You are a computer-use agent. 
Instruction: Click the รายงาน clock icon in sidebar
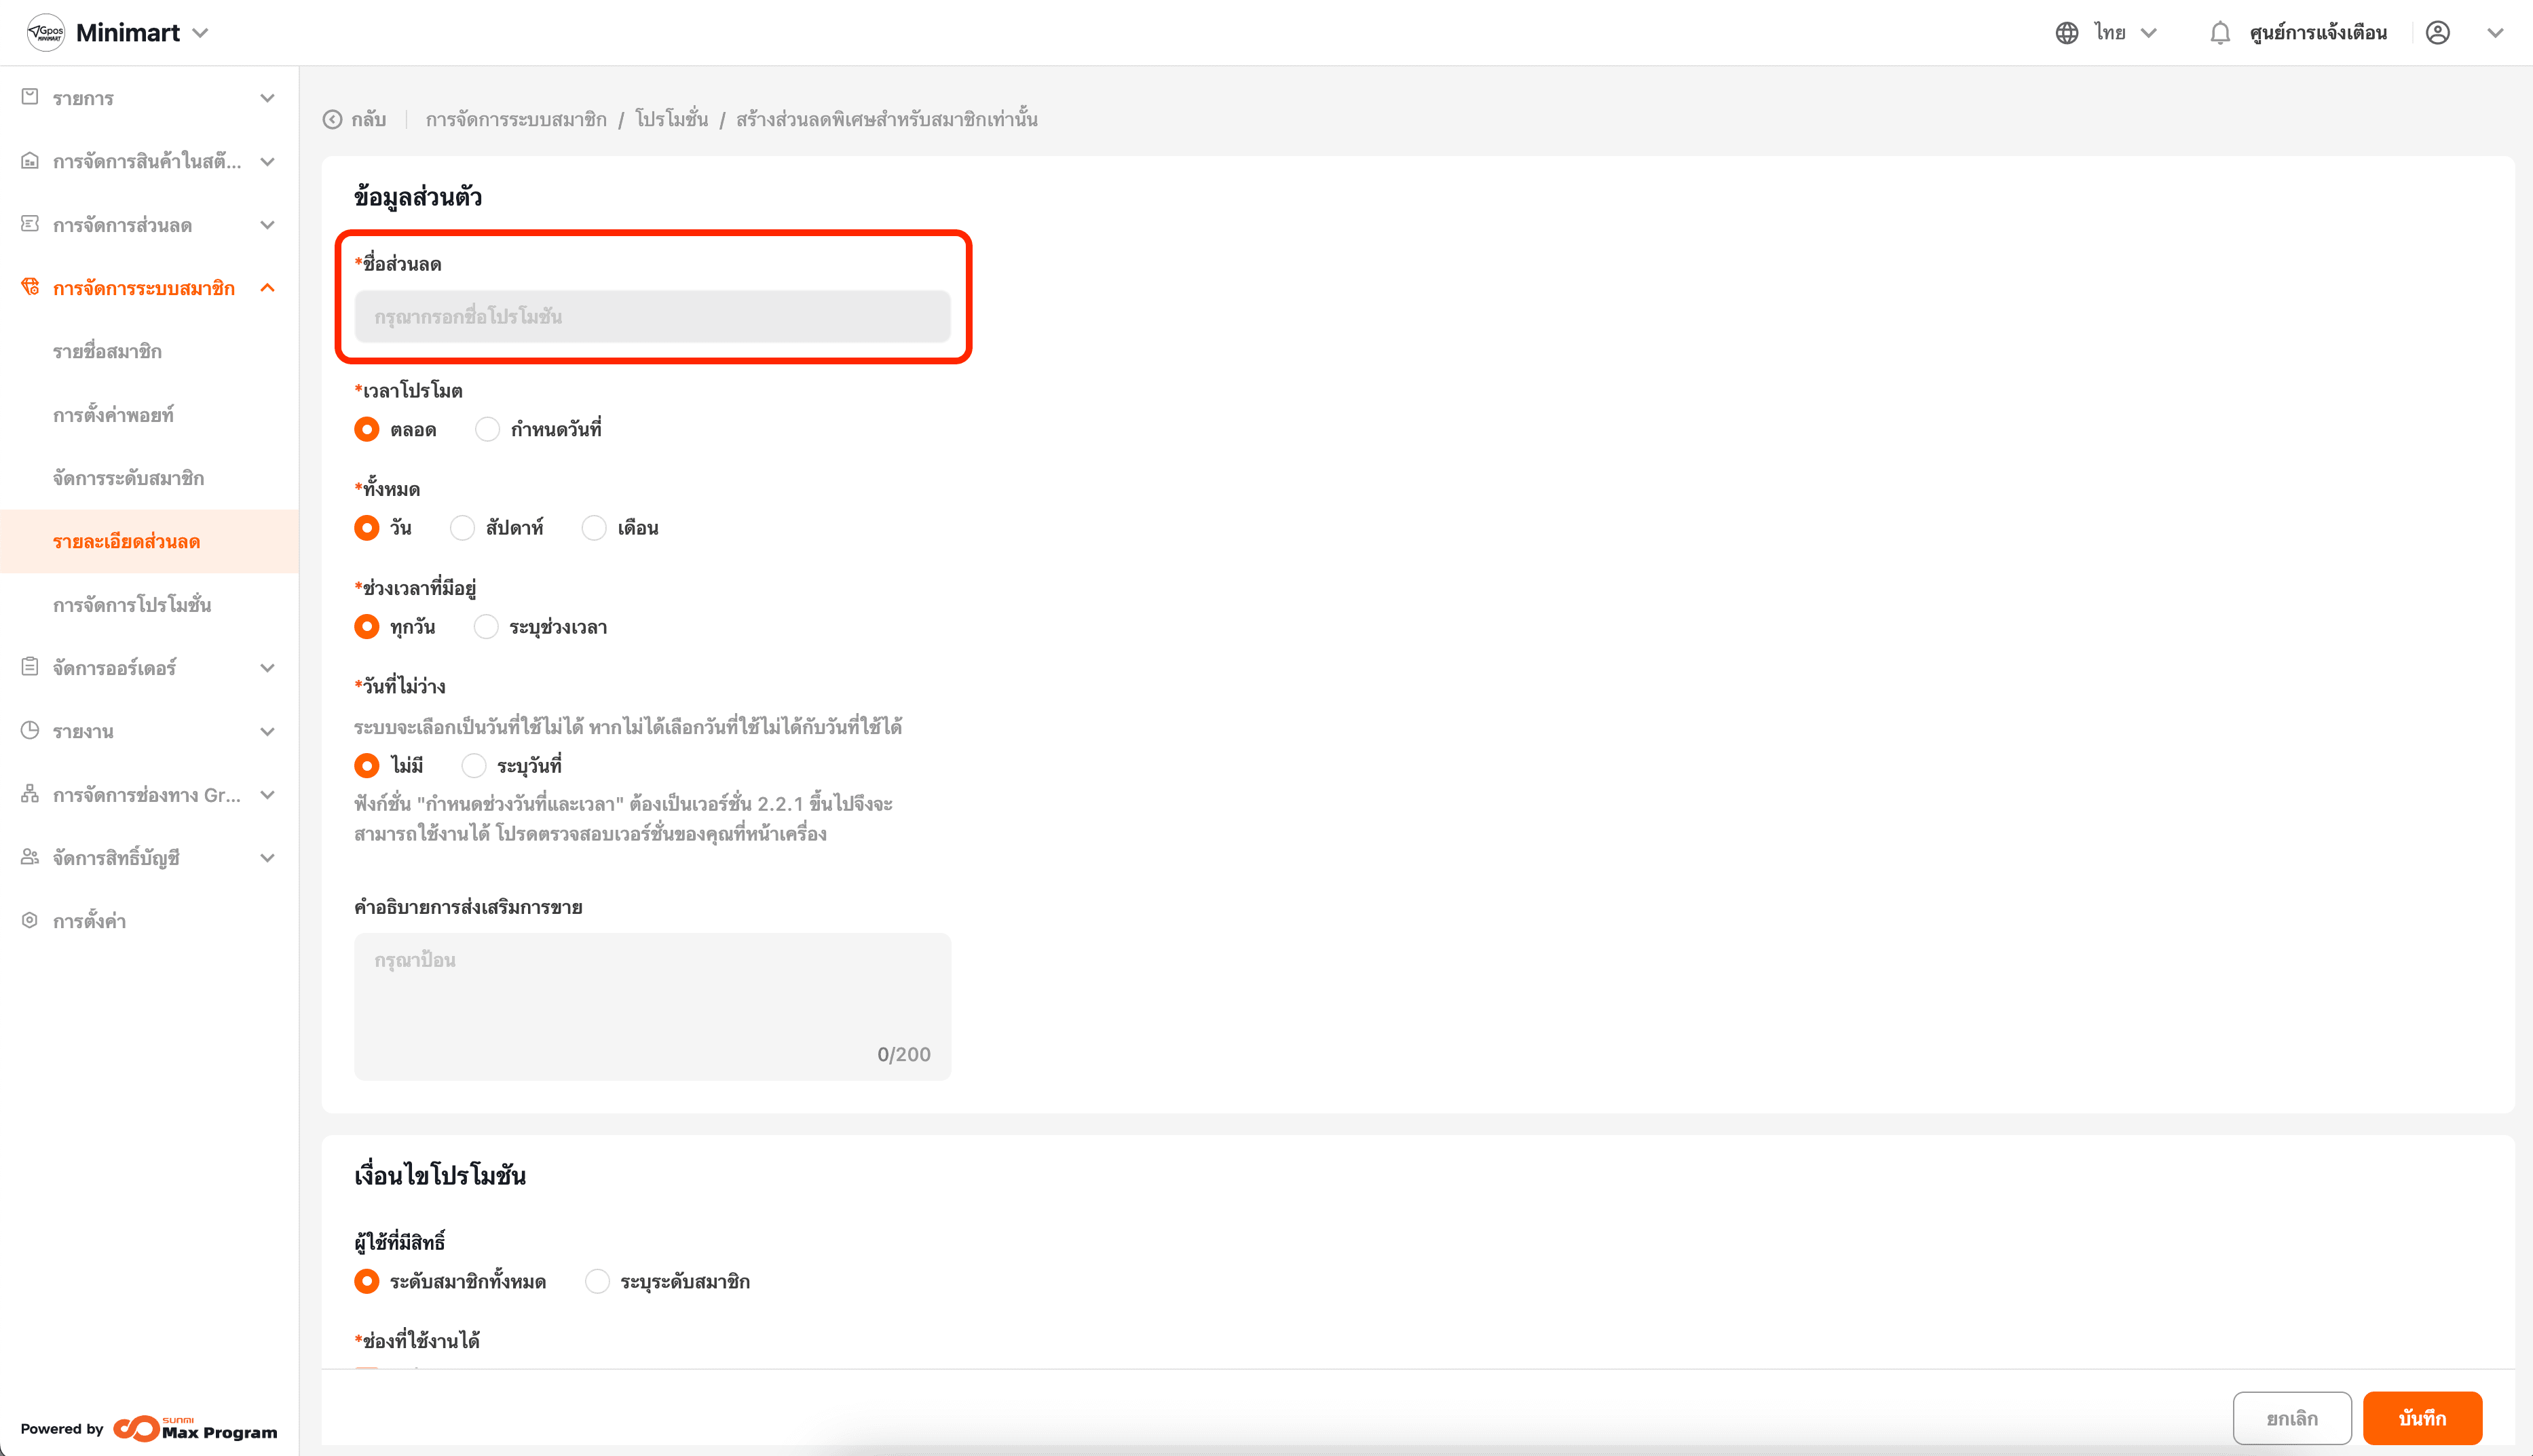[x=30, y=731]
